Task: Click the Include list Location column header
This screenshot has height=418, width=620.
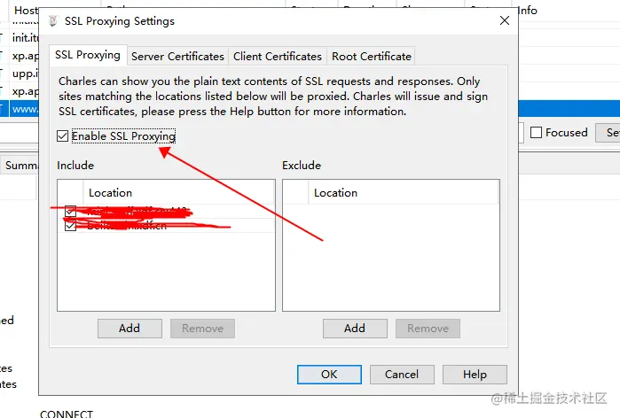Action: (178, 193)
